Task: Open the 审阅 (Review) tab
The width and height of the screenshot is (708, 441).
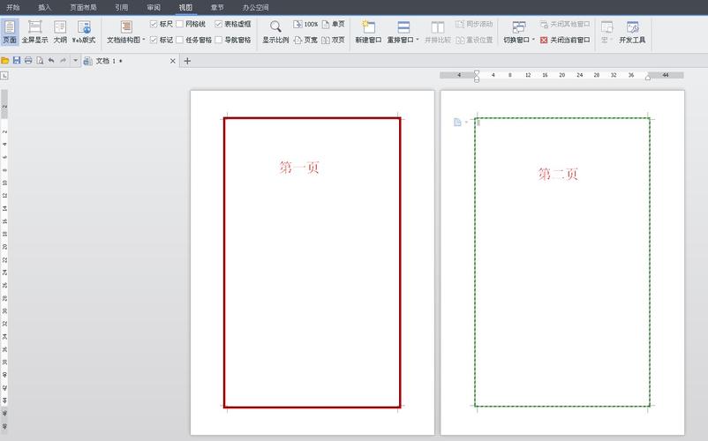Action: tap(154, 7)
